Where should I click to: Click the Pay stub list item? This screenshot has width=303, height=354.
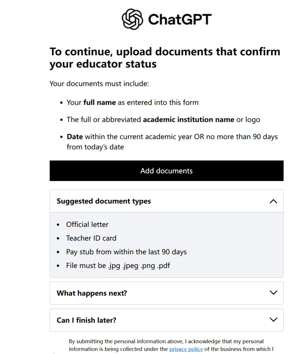[x=126, y=252]
